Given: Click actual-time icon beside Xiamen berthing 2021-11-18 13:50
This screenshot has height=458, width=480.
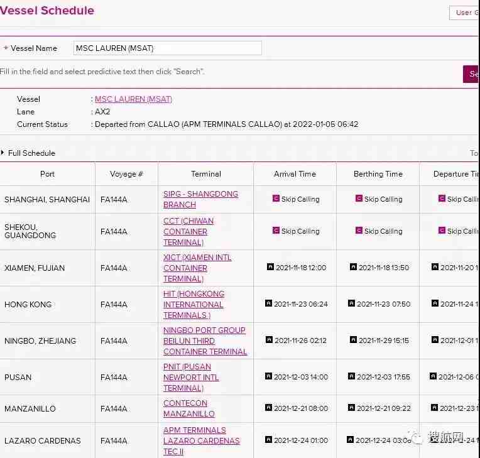Looking at the screenshot, I should [353, 266].
